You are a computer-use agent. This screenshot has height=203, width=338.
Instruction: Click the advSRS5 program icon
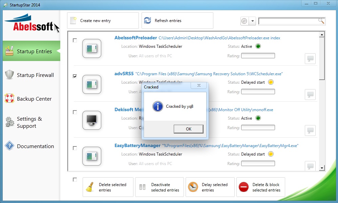92,84
